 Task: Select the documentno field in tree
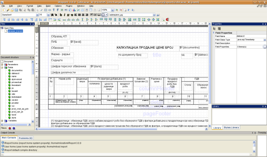(x=17, y=70)
